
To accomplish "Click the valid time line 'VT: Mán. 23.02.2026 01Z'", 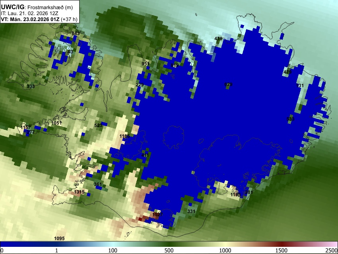I will click(x=30, y=19).
